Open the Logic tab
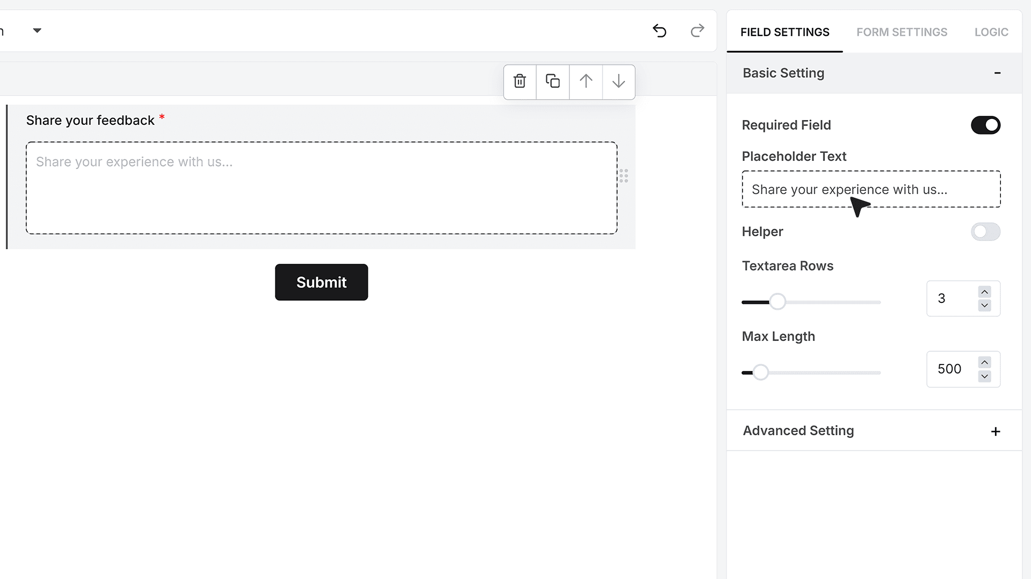This screenshot has height=579, width=1031. click(991, 32)
